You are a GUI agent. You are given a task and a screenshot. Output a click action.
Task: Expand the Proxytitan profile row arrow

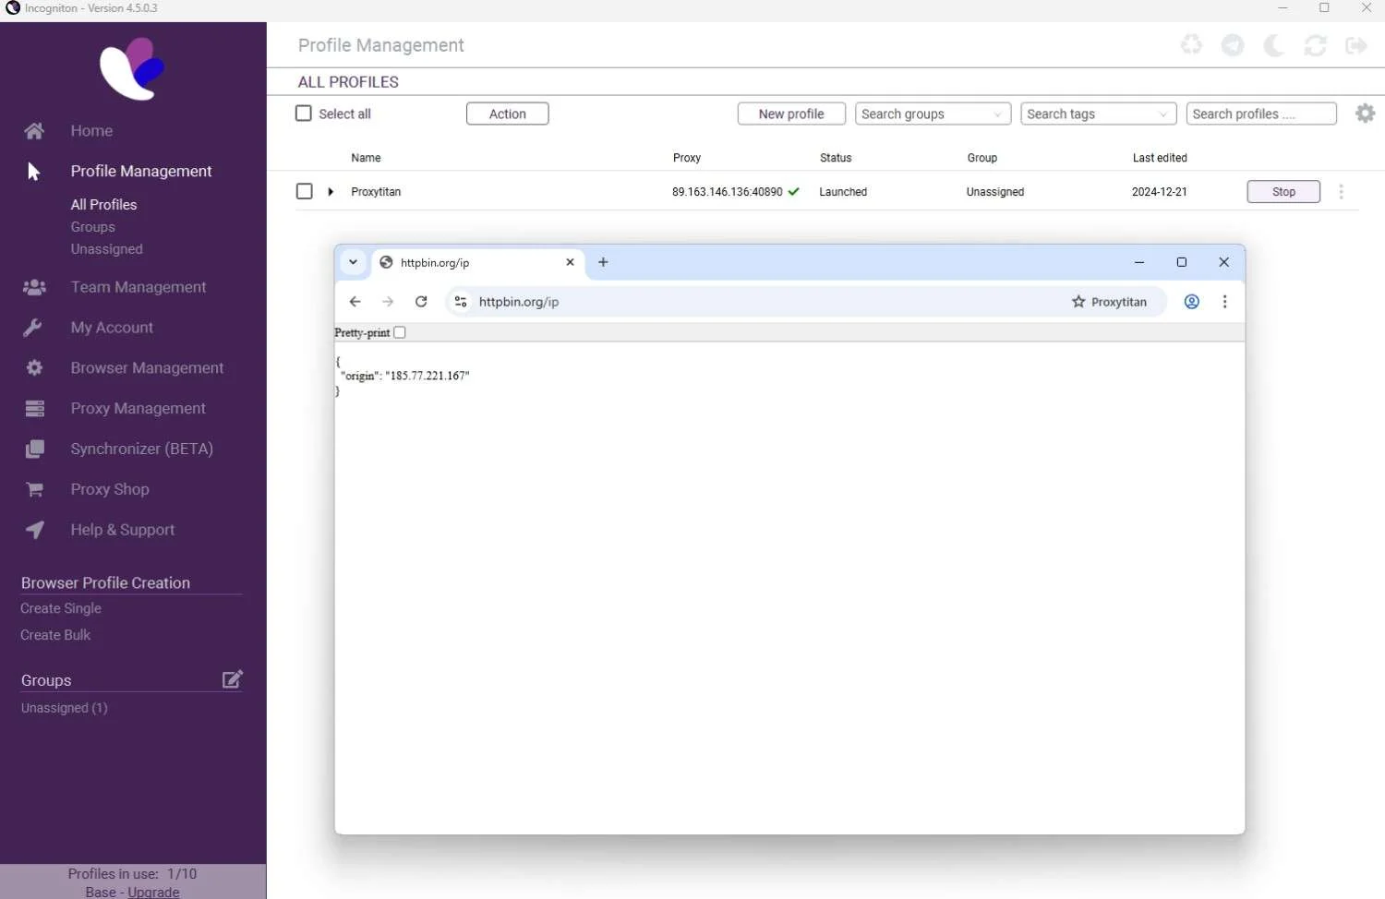point(331,192)
